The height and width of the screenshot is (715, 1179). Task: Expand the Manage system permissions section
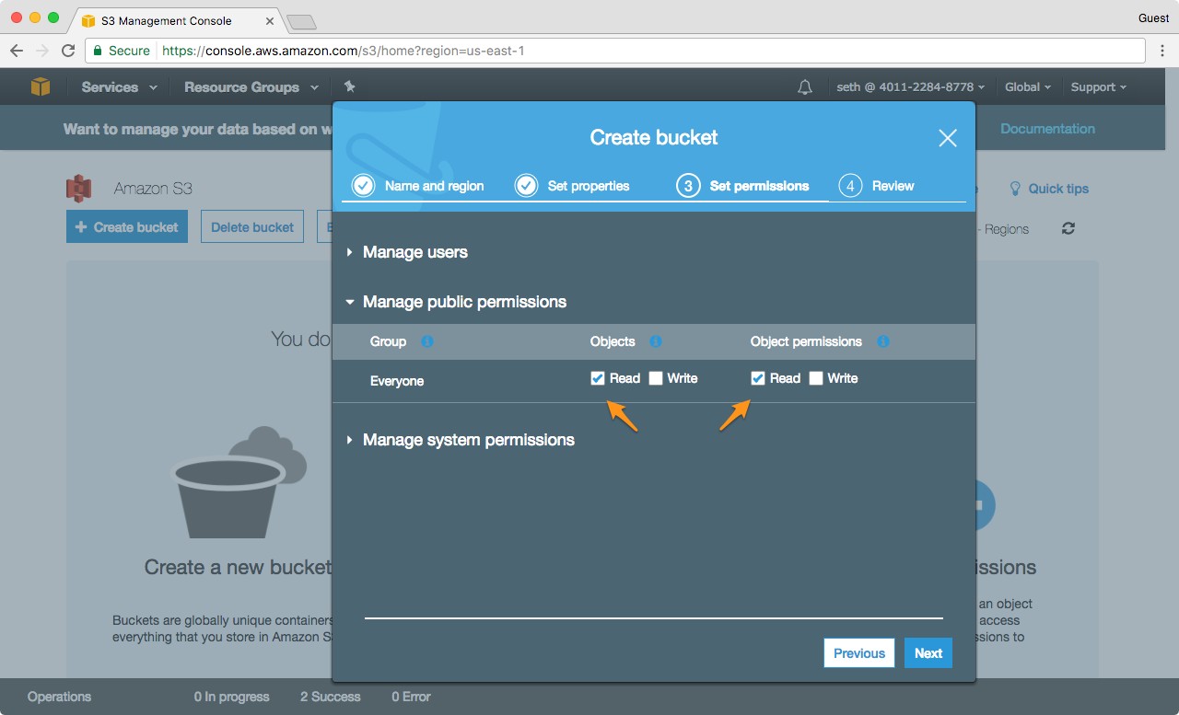tap(468, 440)
